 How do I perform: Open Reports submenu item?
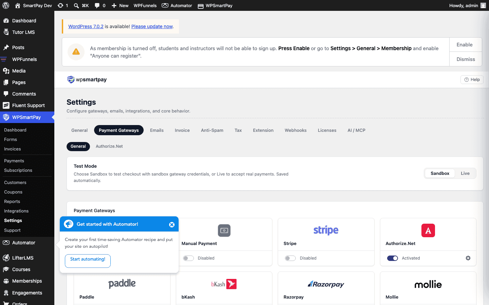click(x=12, y=202)
